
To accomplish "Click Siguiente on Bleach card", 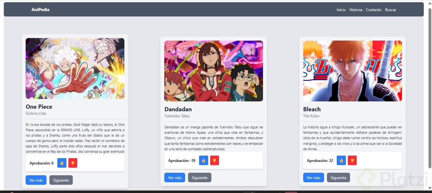I will (338, 177).
